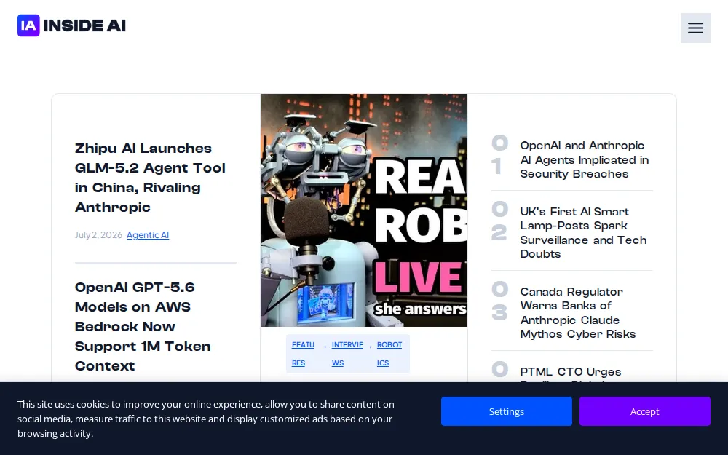Click the number 03 ranking marker

pyautogui.click(x=499, y=301)
